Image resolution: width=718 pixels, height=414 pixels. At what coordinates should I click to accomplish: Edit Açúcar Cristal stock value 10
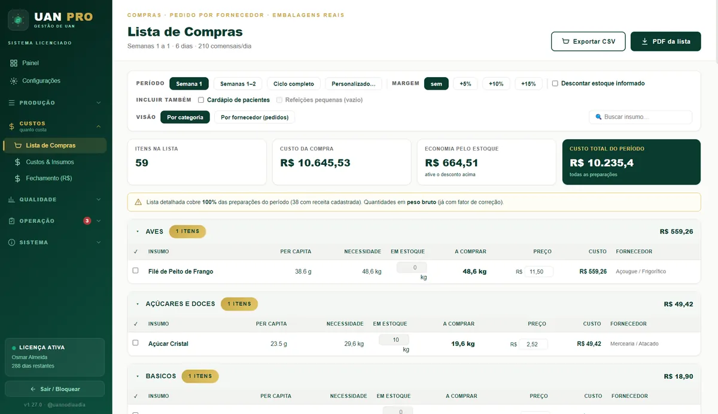394,340
